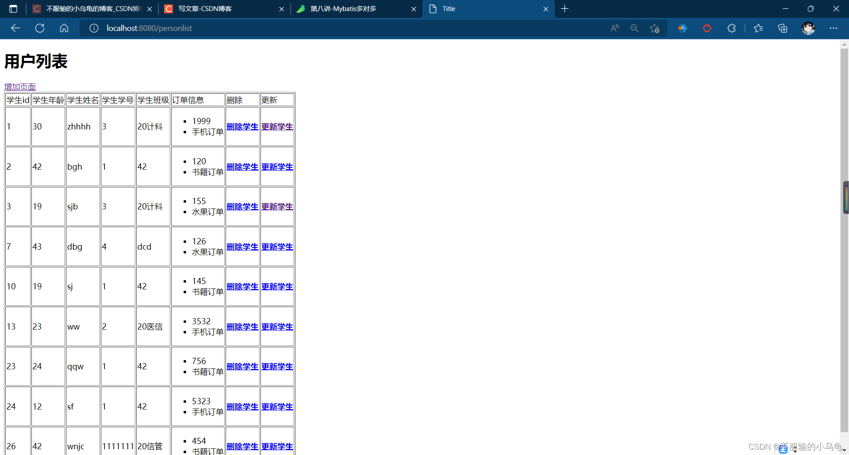
Task: Open the 增加页面 link
Action: coord(20,87)
